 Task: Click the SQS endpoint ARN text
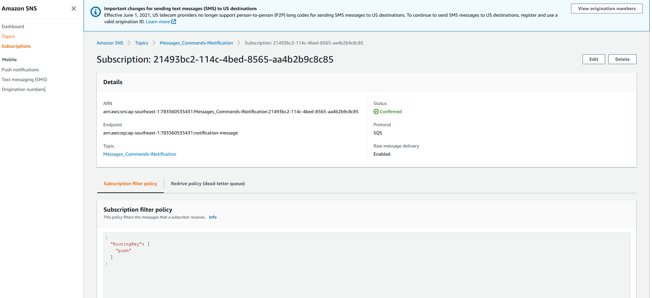(x=170, y=133)
